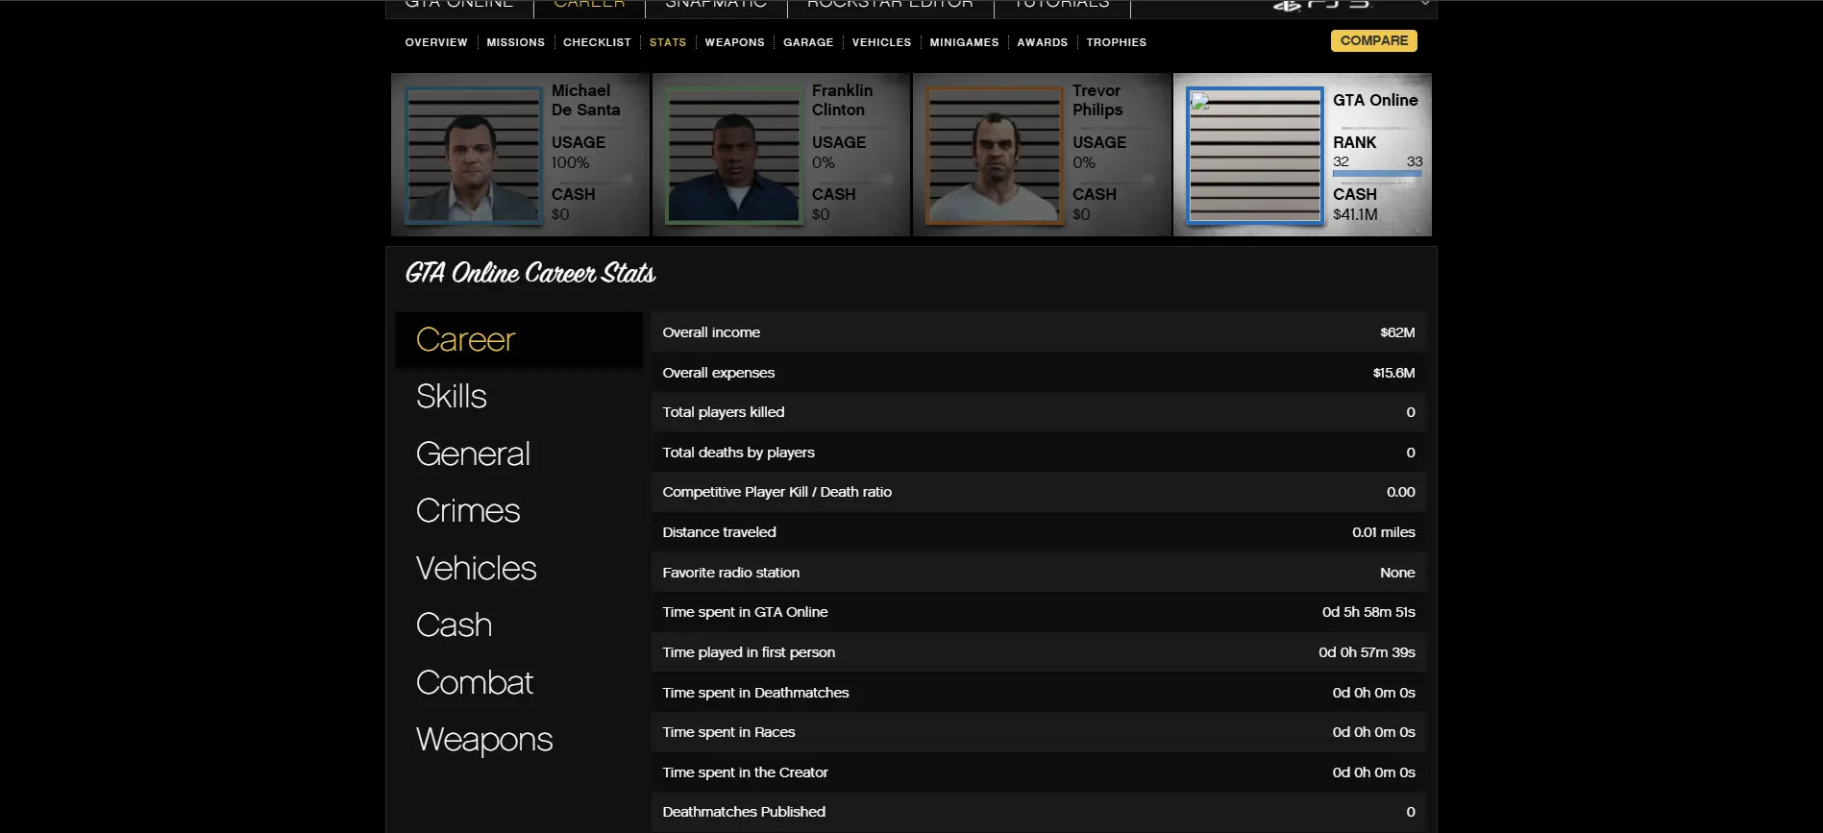View the Trophies sub-tab
1823x833 pixels.
[x=1116, y=42]
